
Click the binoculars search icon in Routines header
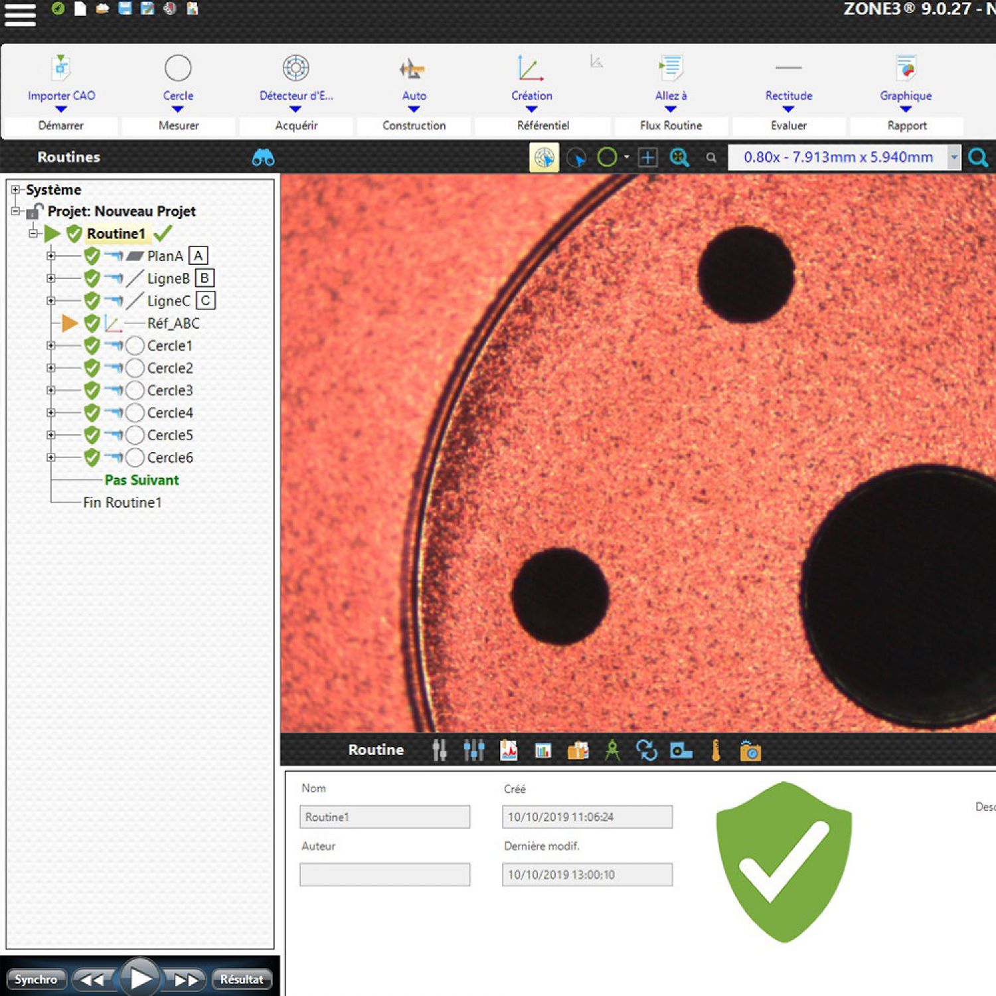263,157
